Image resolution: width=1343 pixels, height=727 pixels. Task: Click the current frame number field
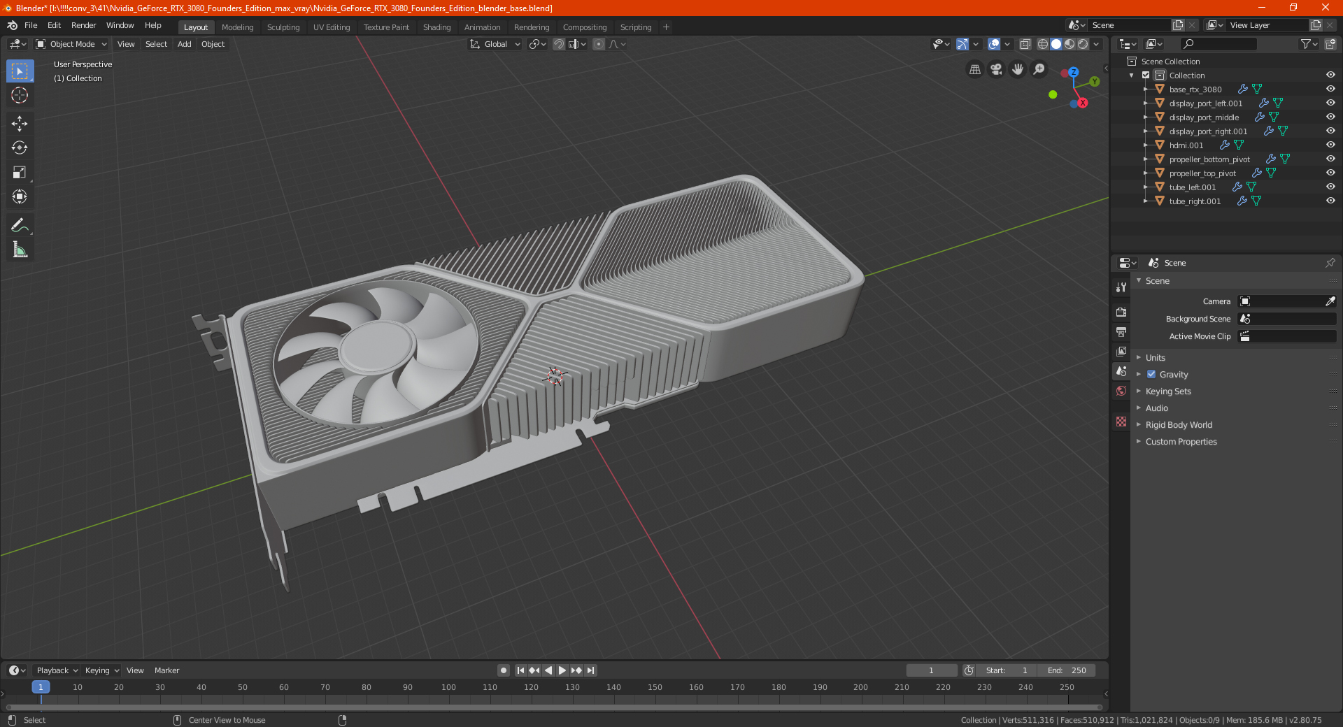pyautogui.click(x=931, y=670)
